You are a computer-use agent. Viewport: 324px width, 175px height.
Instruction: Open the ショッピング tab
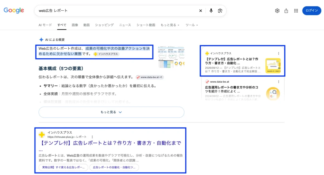point(104,25)
